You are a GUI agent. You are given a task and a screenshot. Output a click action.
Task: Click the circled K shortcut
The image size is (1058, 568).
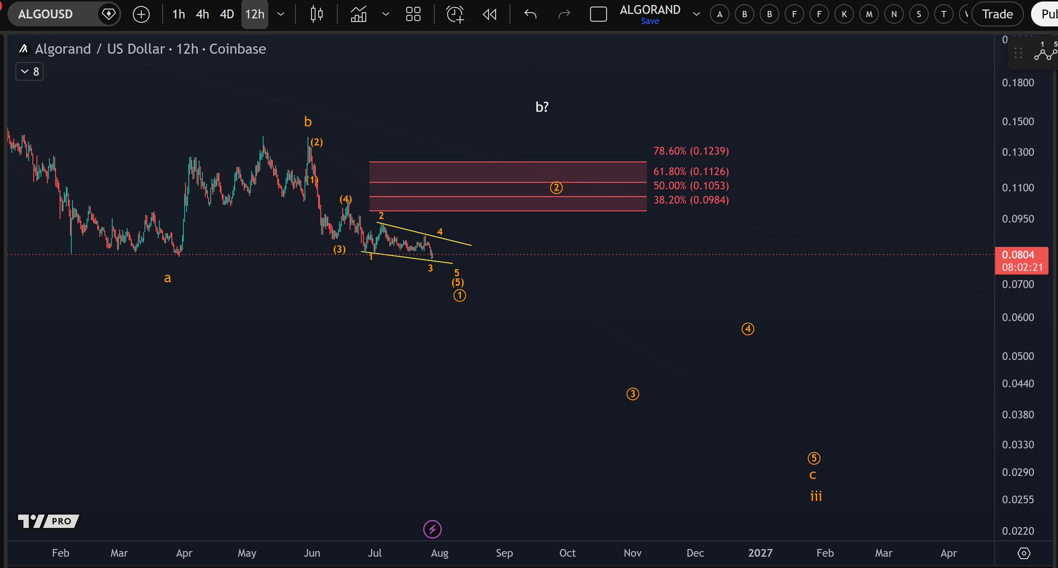[844, 14]
